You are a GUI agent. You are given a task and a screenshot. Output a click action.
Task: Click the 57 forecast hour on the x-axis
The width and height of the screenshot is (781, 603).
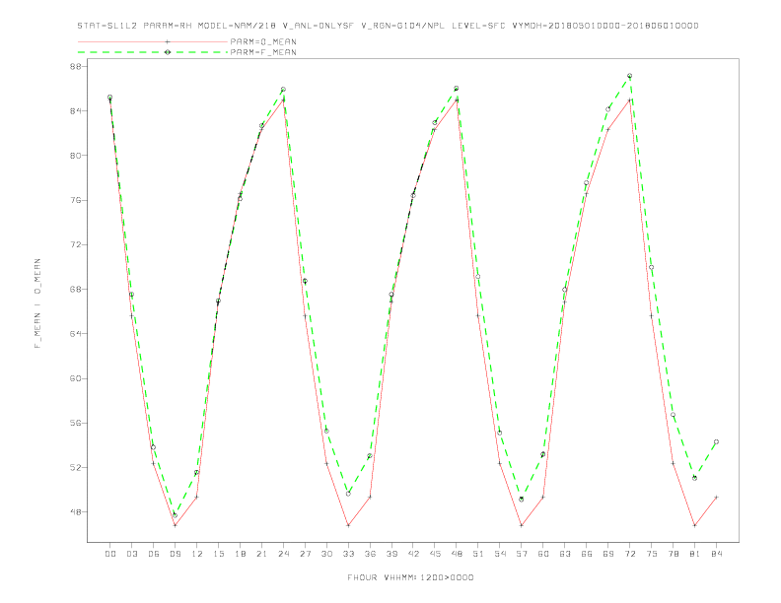pyautogui.click(x=522, y=554)
